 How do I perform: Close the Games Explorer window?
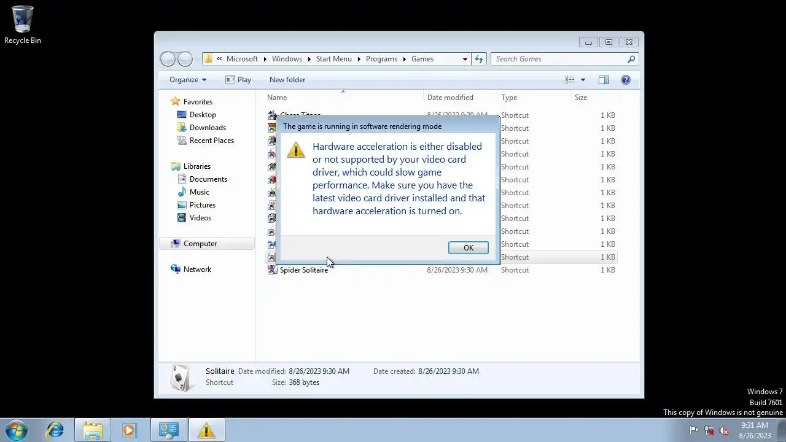point(629,42)
